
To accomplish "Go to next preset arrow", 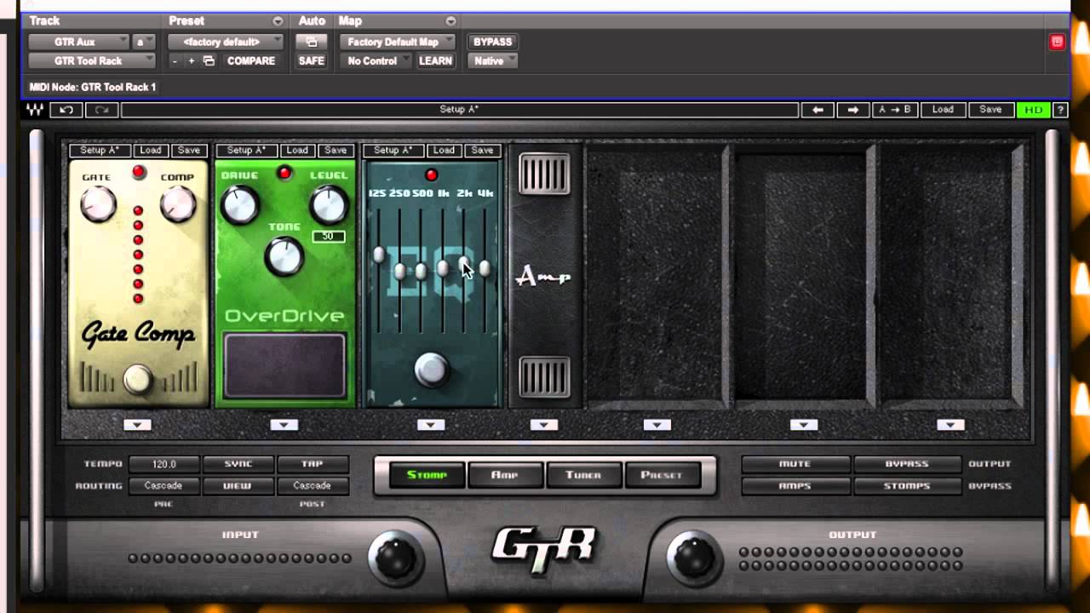I will (x=853, y=110).
